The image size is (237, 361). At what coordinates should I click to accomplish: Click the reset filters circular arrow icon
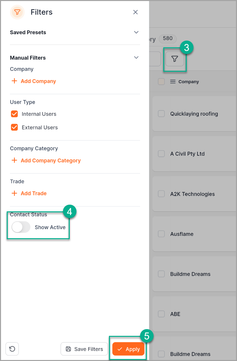click(x=12, y=349)
